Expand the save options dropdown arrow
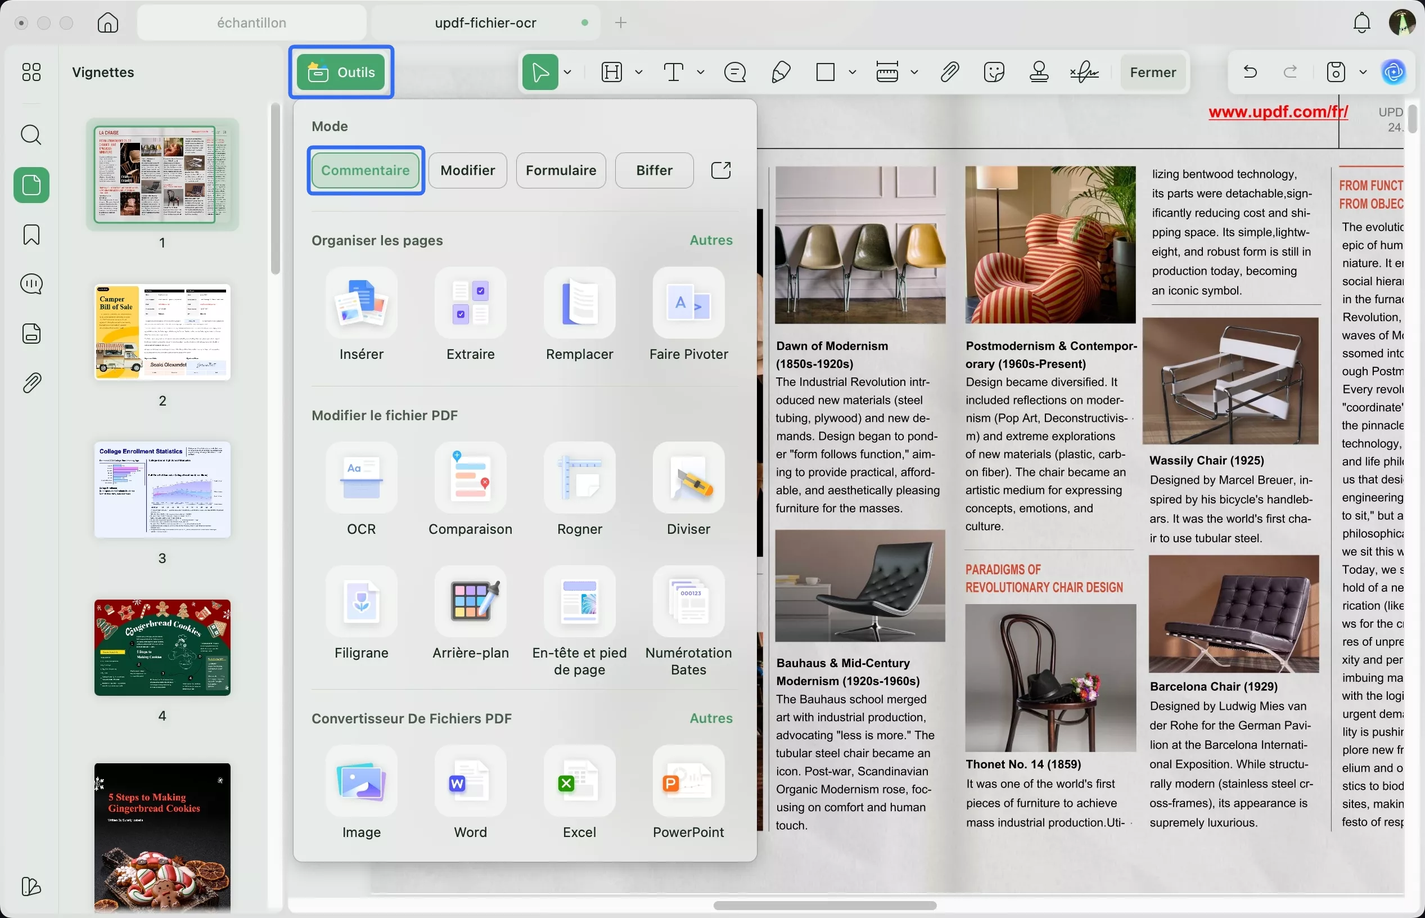Screen dimensions: 1425x918 coord(1363,72)
